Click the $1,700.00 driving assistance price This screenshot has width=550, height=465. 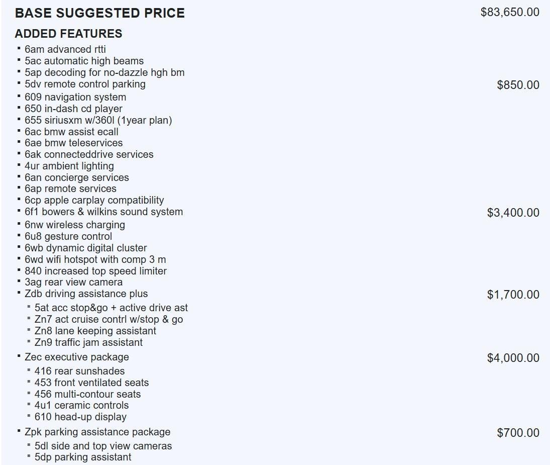coord(513,295)
